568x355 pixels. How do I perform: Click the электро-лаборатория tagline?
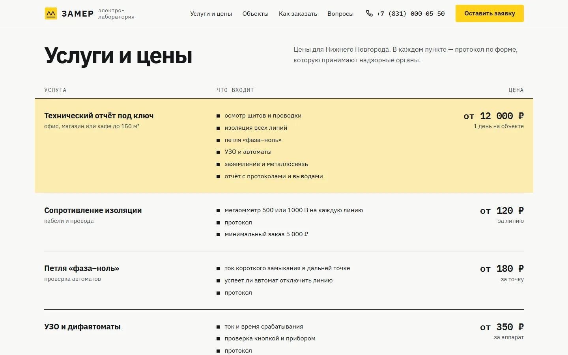116,14
